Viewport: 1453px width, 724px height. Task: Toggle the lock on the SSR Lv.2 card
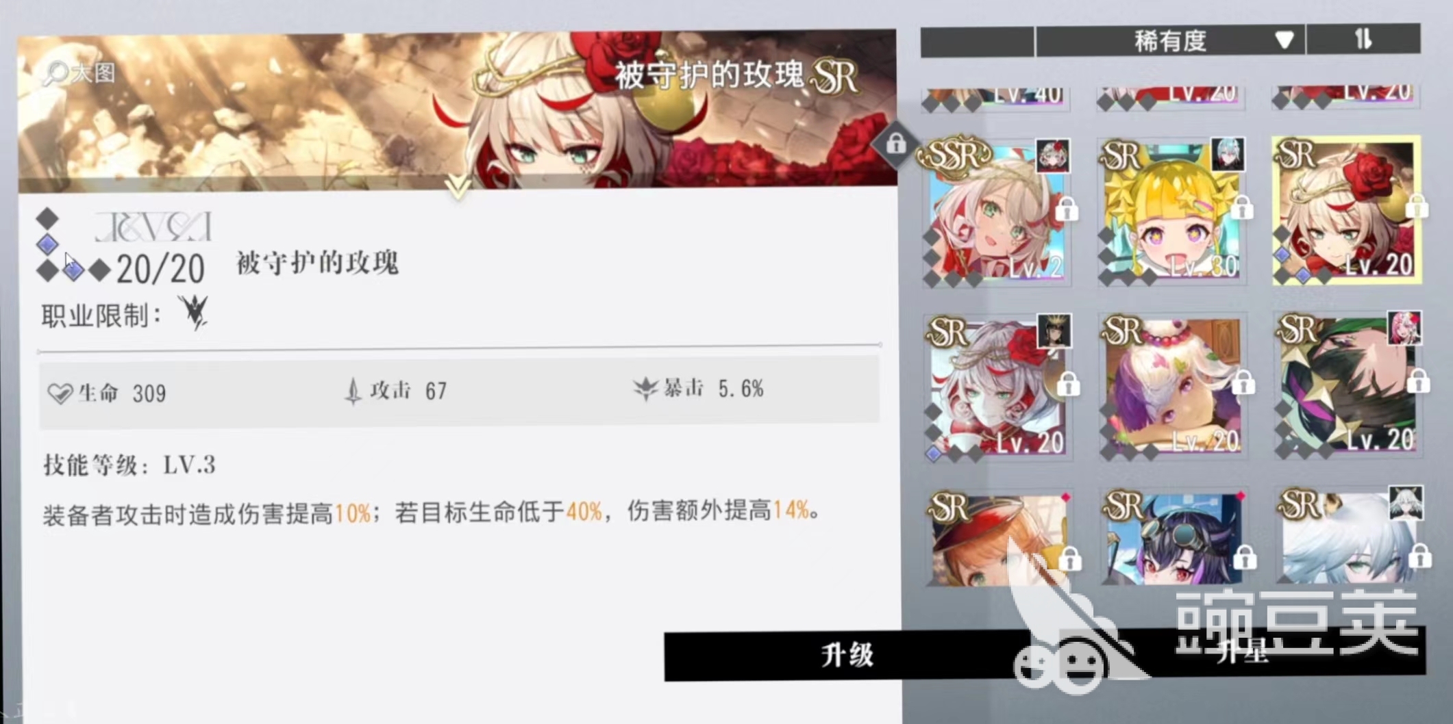1066,208
